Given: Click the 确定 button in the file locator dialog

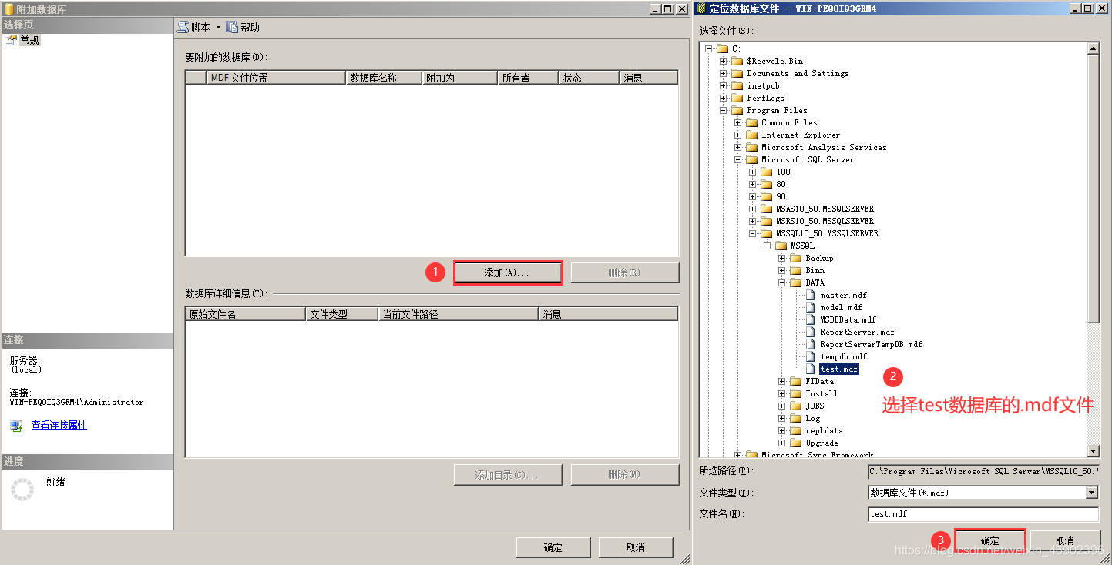Looking at the screenshot, I should tap(990, 540).
